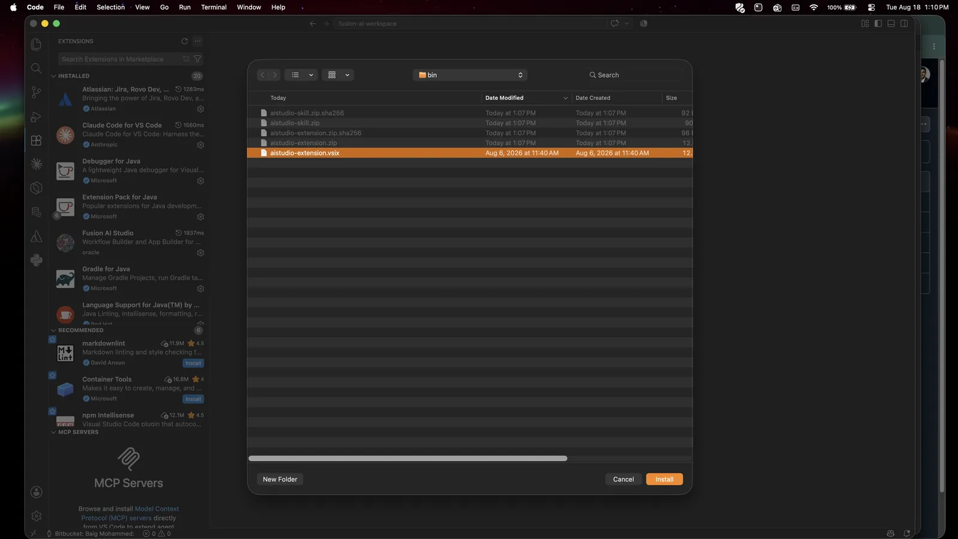Install the markdownlint extension
Image resolution: width=958 pixels, height=539 pixels.
(x=193, y=364)
